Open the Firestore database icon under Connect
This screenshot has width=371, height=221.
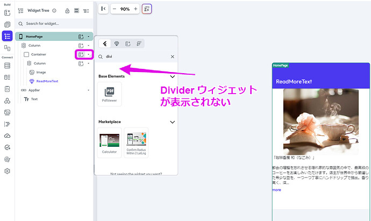(x=7, y=66)
